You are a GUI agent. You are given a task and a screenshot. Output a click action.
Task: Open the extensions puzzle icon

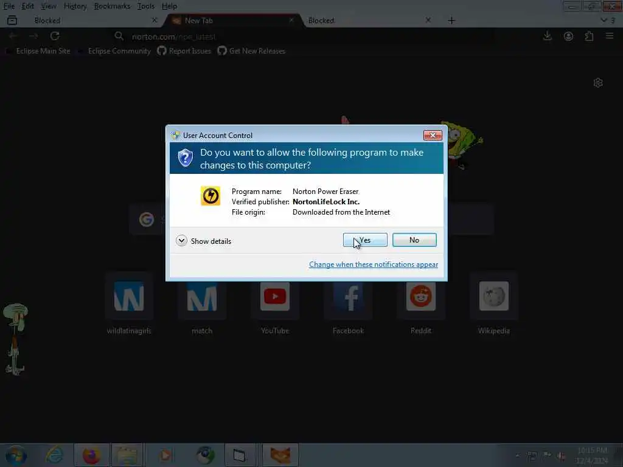click(x=589, y=36)
